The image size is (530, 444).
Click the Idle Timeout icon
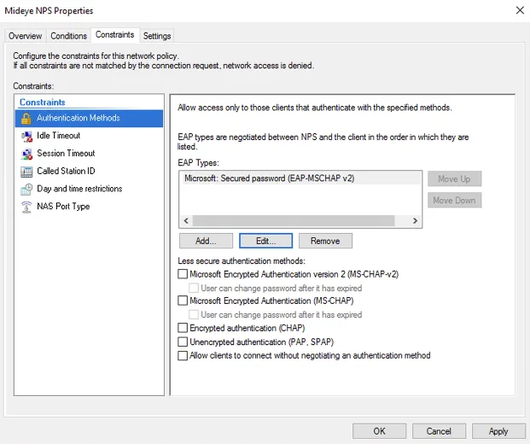point(26,136)
